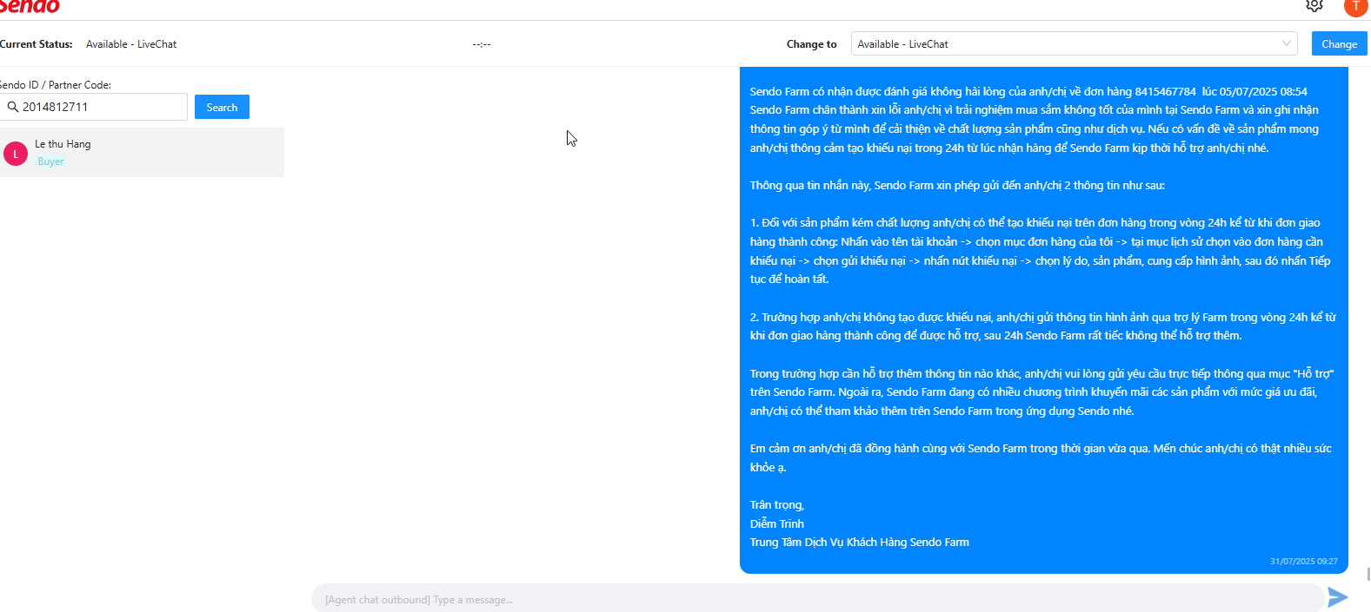Select the Le thu Hang conversation
1371x612 pixels.
[x=142, y=153]
